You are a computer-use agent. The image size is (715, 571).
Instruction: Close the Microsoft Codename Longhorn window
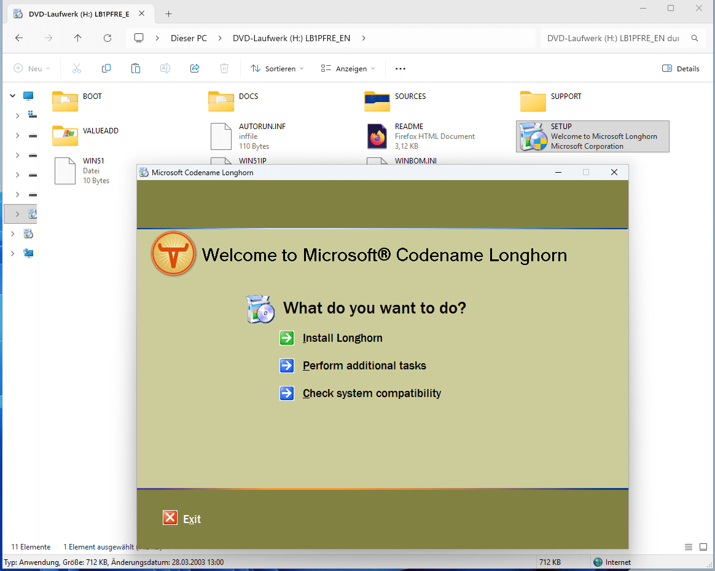(614, 173)
